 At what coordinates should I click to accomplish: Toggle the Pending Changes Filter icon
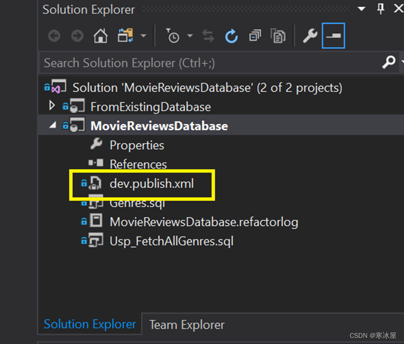[173, 36]
